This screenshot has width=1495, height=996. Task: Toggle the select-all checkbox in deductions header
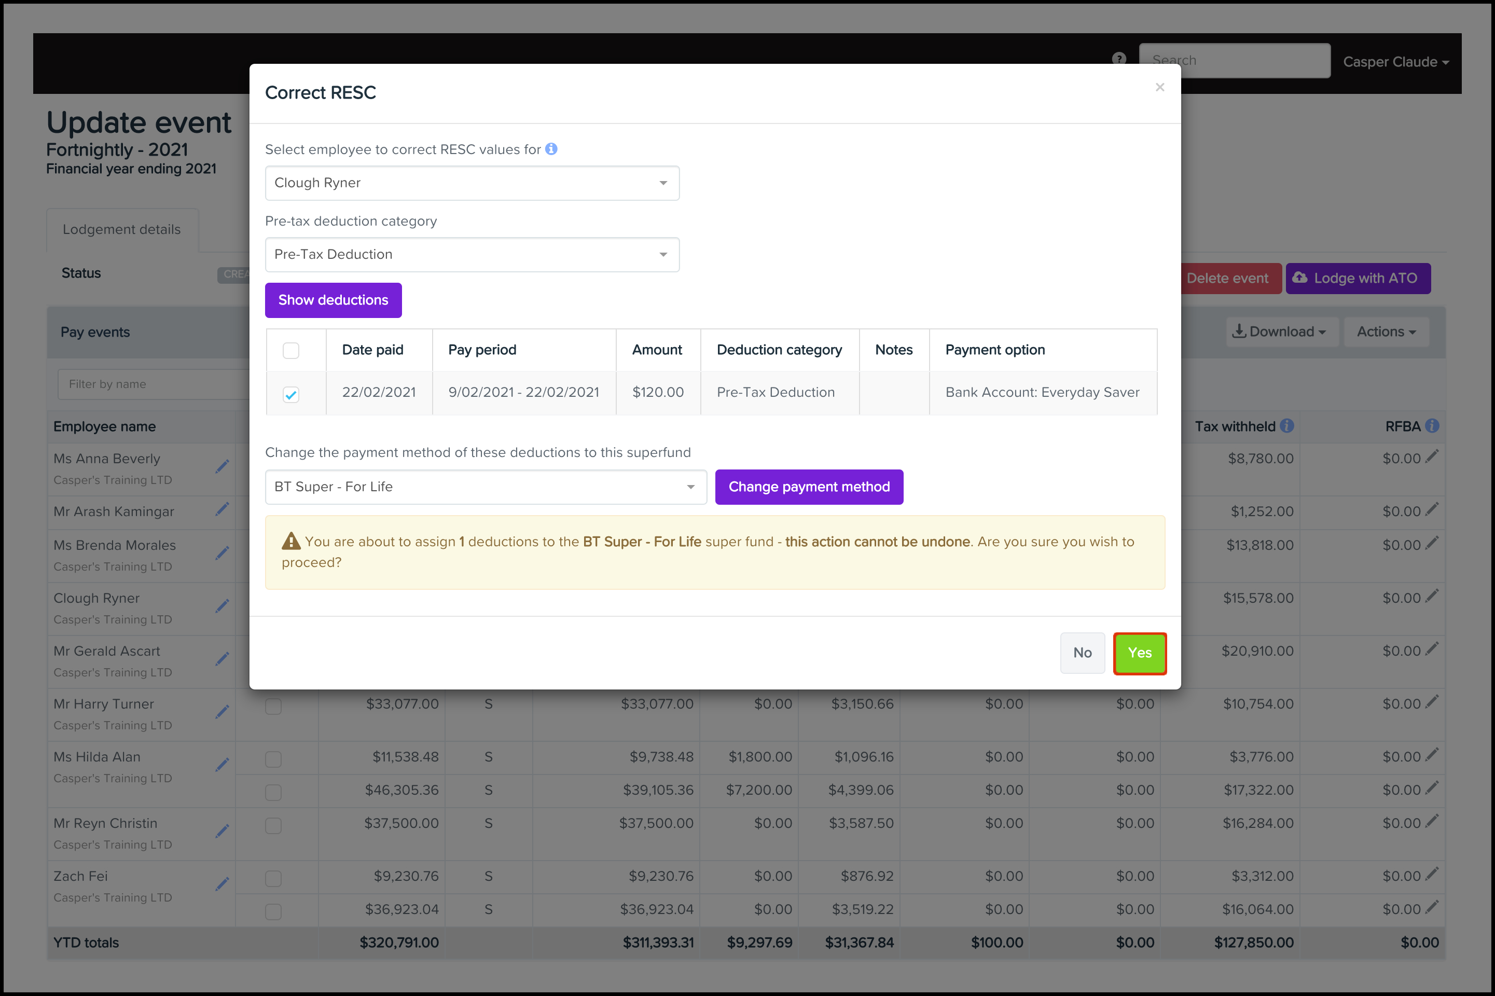coord(291,351)
